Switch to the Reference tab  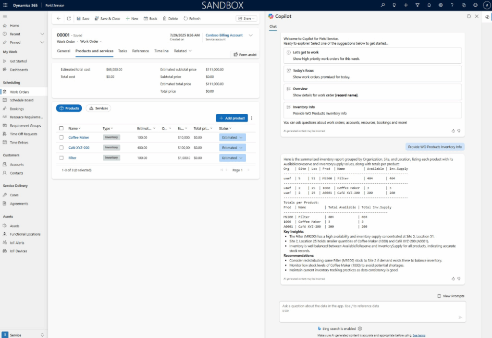click(x=141, y=51)
